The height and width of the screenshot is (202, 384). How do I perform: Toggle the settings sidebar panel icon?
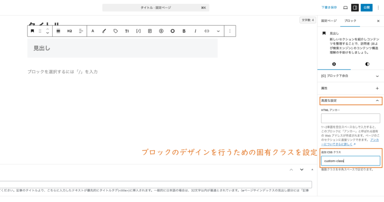(355, 8)
